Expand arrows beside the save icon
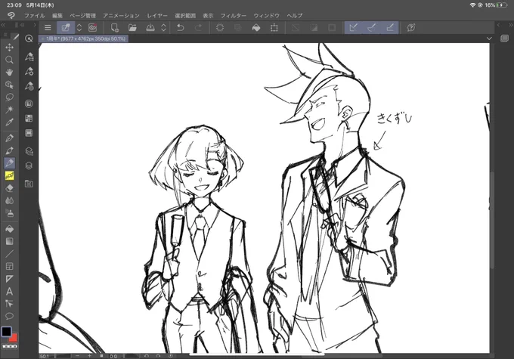The height and width of the screenshot is (359, 514). (x=163, y=27)
